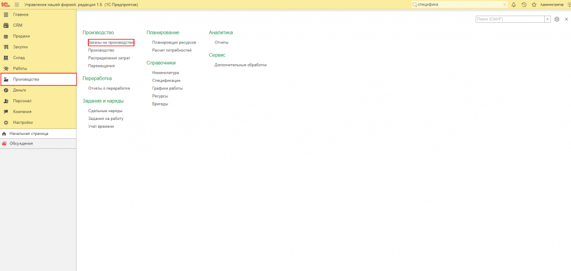Click the magnifier icon in global search
Screen dimensions: 571x271
tap(414, 4)
